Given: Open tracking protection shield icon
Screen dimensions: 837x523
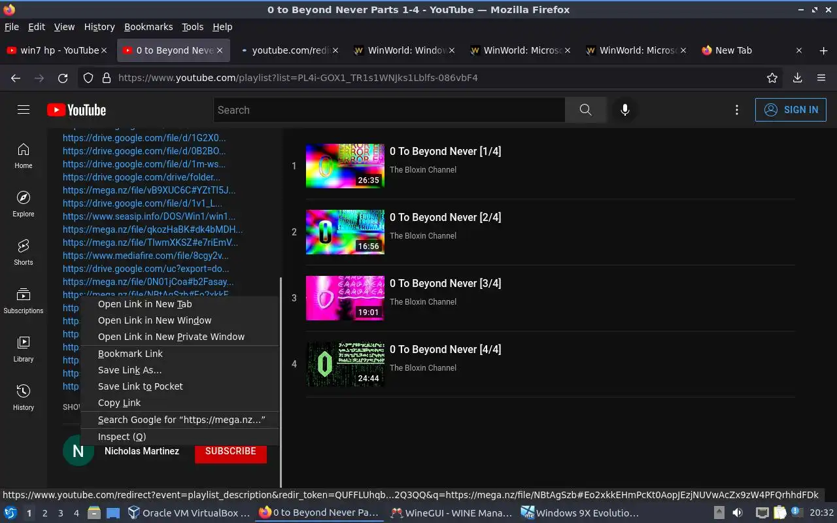Looking at the screenshot, I should coord(88,78).
